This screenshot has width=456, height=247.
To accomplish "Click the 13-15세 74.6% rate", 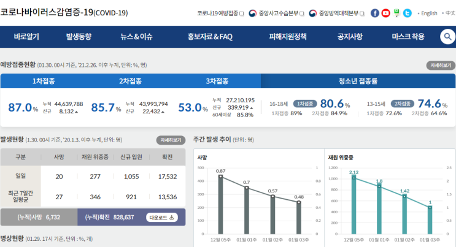I will (x=433, y=104).
